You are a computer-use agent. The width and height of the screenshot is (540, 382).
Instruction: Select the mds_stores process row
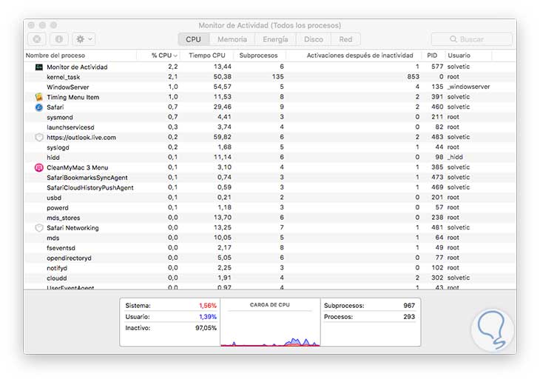click(270, 218)
